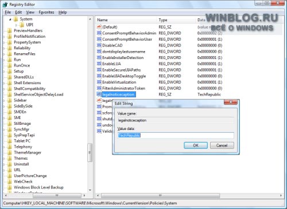Click the Tablet PC folder icon

[x=10, y=141]
